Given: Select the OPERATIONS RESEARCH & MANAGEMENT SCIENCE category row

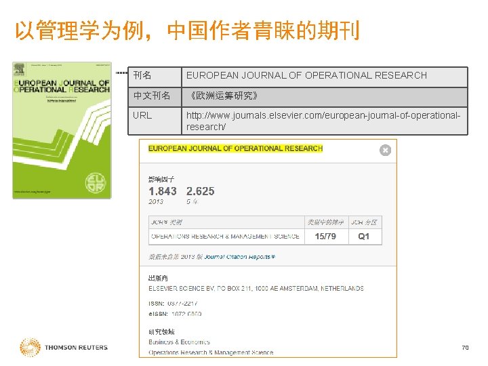Looking at the screenshot, I should (x=265, y=237).
